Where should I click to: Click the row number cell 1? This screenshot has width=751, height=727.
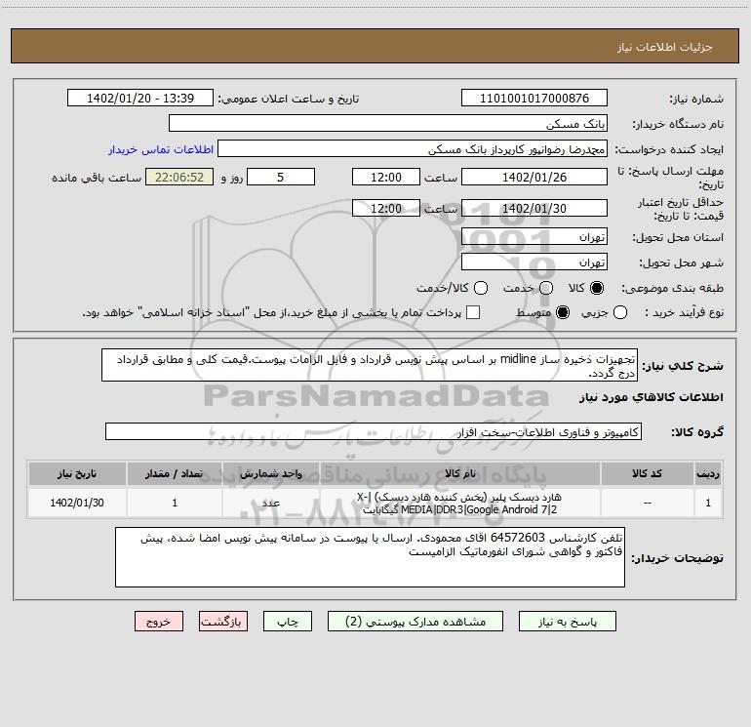coord(708,503)
